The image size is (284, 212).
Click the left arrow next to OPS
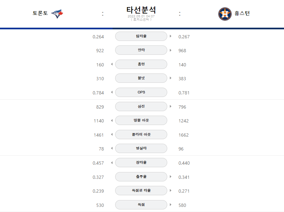112,92
